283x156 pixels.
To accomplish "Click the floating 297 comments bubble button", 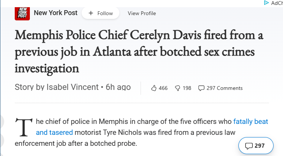I will point(256,146).
